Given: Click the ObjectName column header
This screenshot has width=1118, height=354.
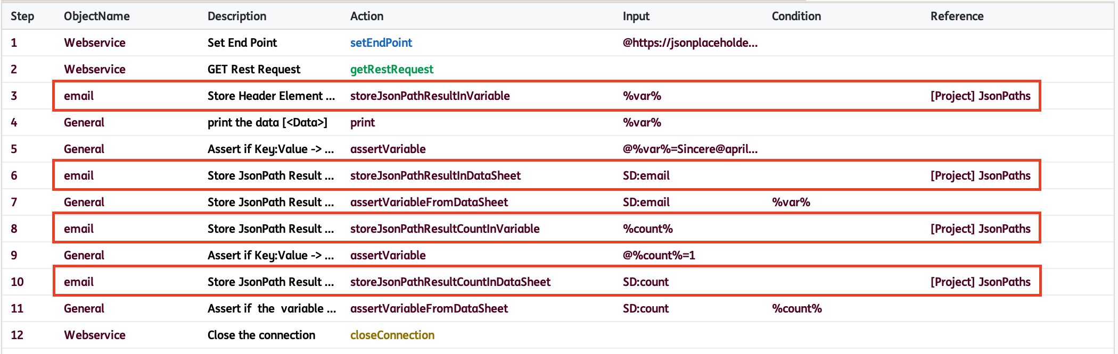Looking at the screenshot, I should click(97, 16).
